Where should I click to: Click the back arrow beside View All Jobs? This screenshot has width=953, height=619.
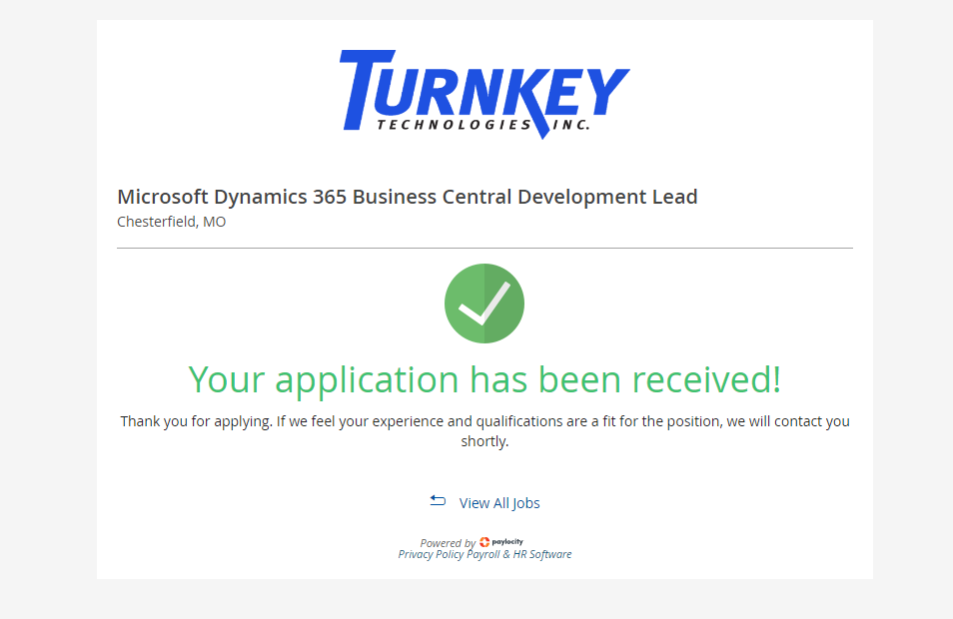pyautogui.click(x=438, y=500)
